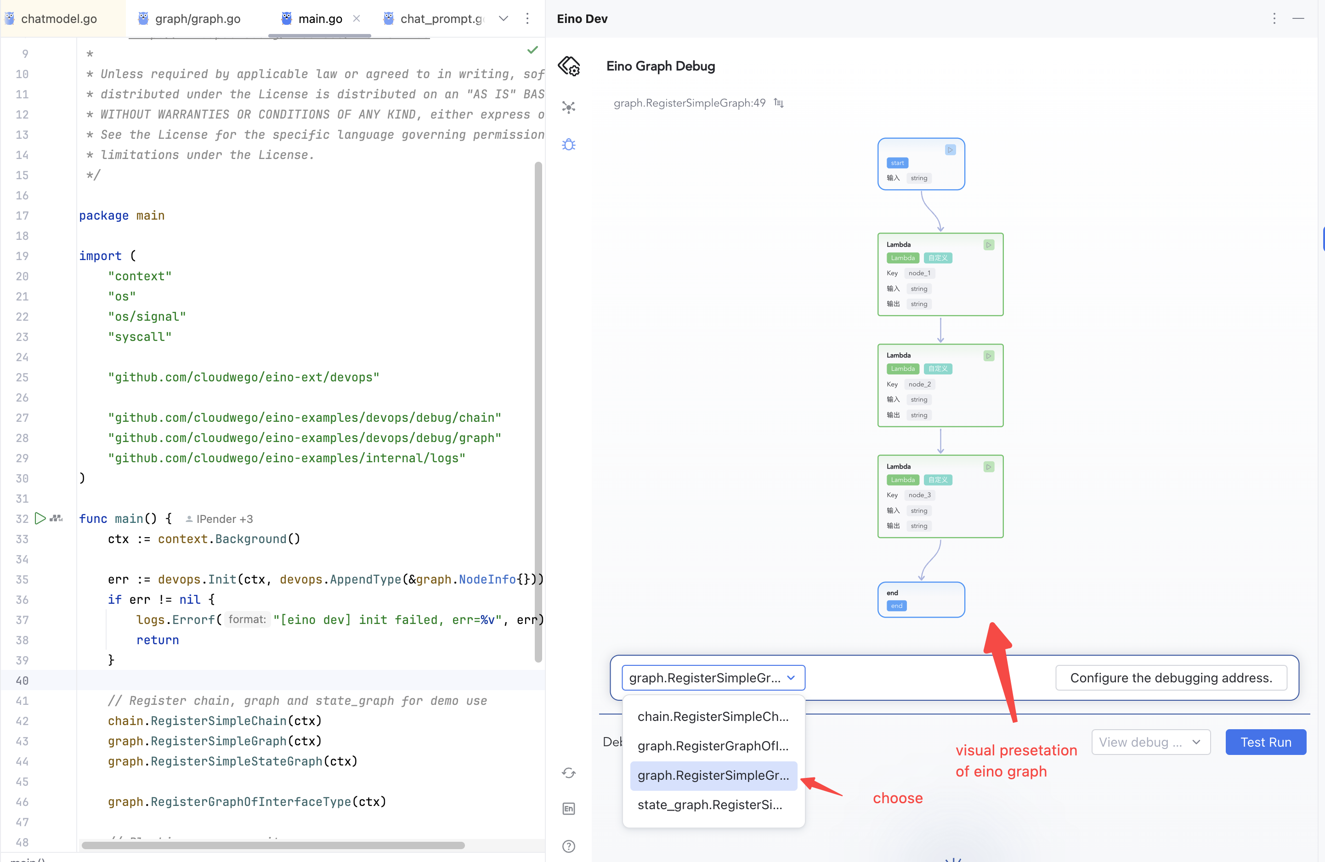Image resolution: width=1325 pixels, height=862 pixels.
Task: Choose state_graph.RegisterSi... list entry
Action: [x=710, y=805]
